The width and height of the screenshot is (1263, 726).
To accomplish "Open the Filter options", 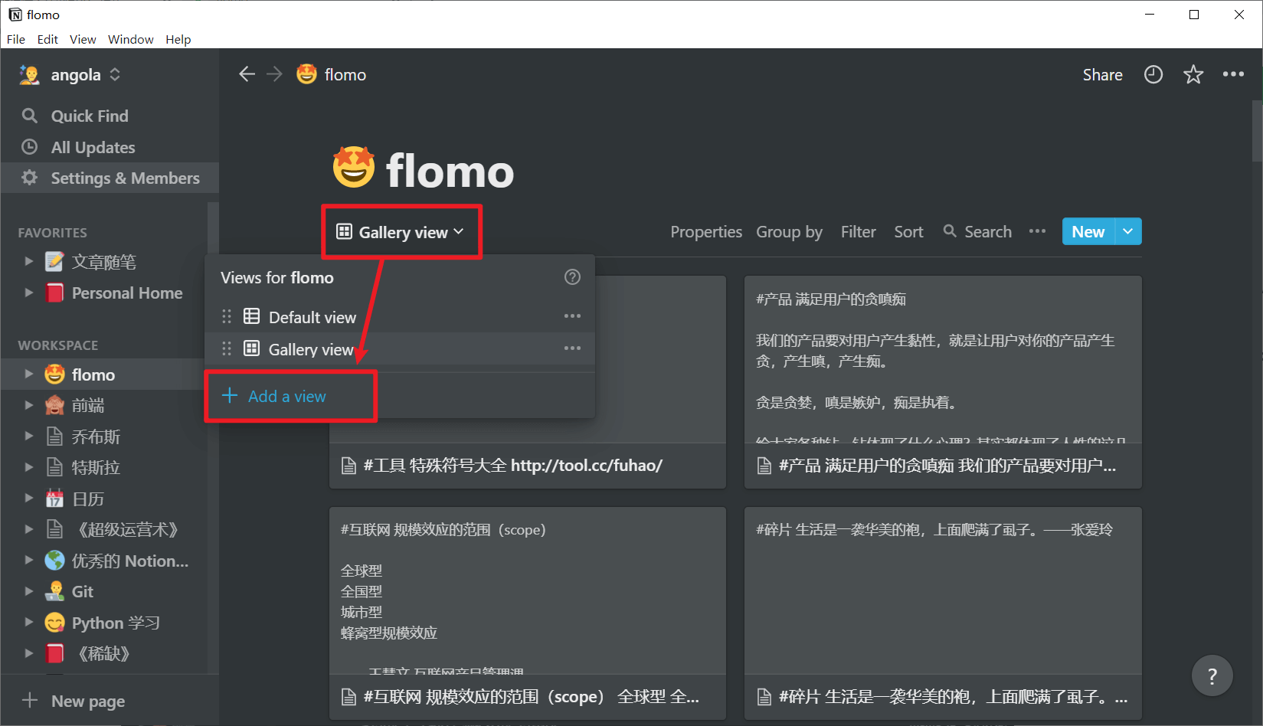I will coord(858,231).
